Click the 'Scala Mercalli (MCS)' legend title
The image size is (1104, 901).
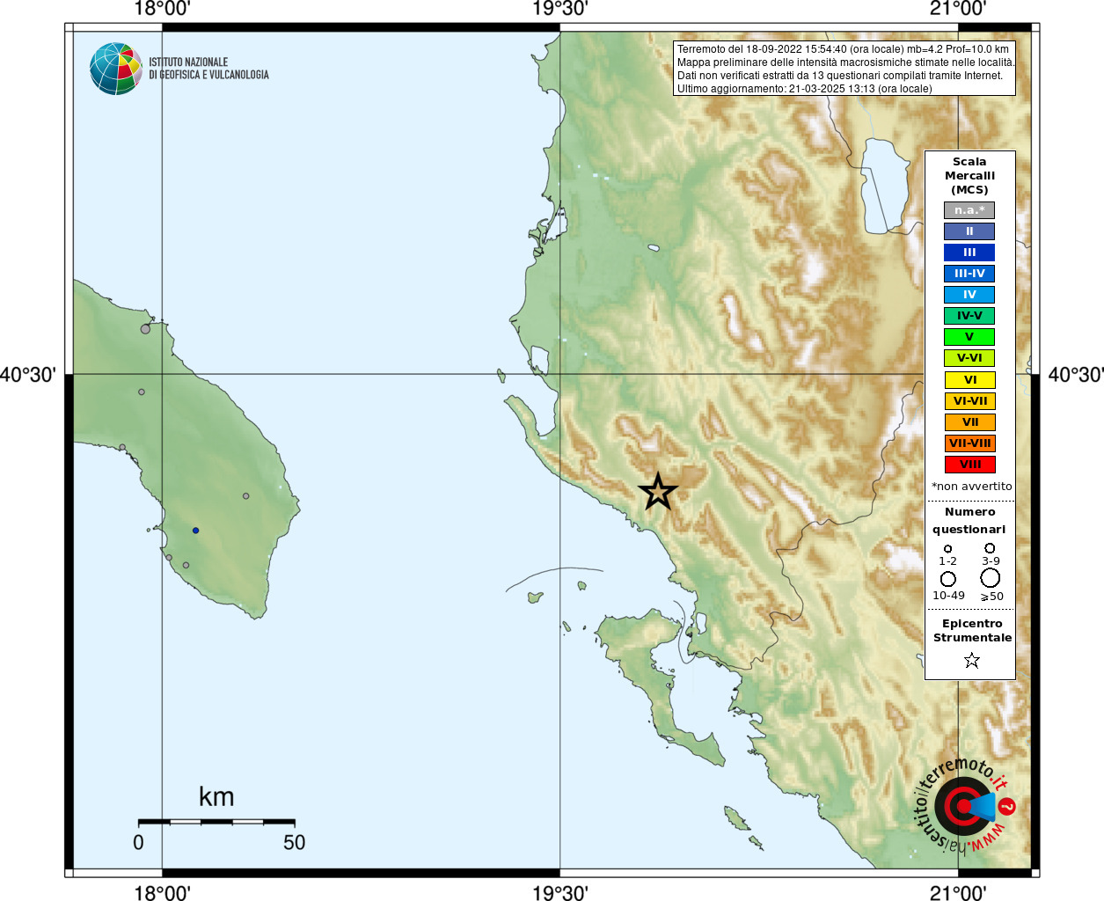969,176
